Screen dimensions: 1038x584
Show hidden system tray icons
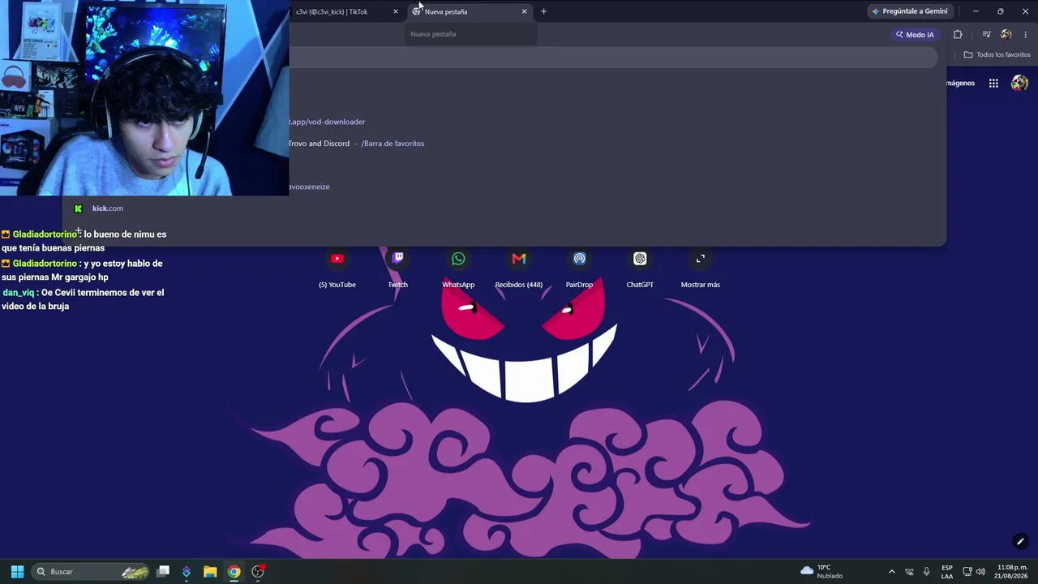coord(892,572)
